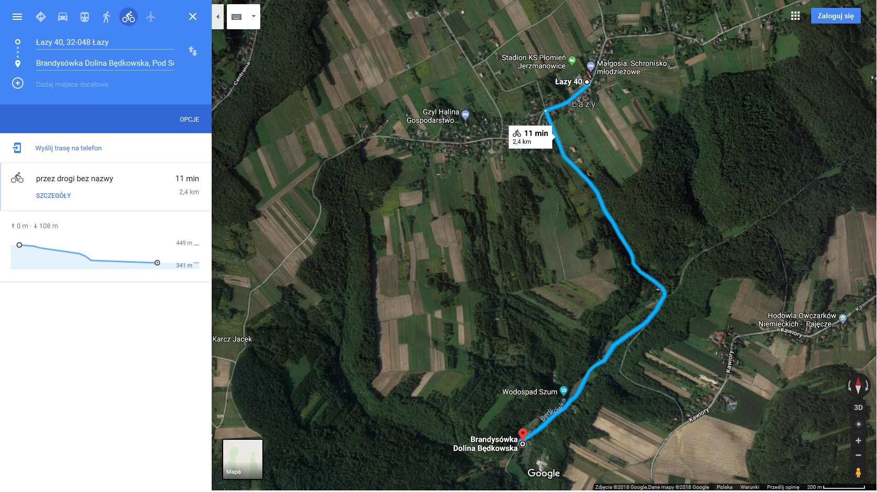Select the public transit mode icon

pos(85,17)
